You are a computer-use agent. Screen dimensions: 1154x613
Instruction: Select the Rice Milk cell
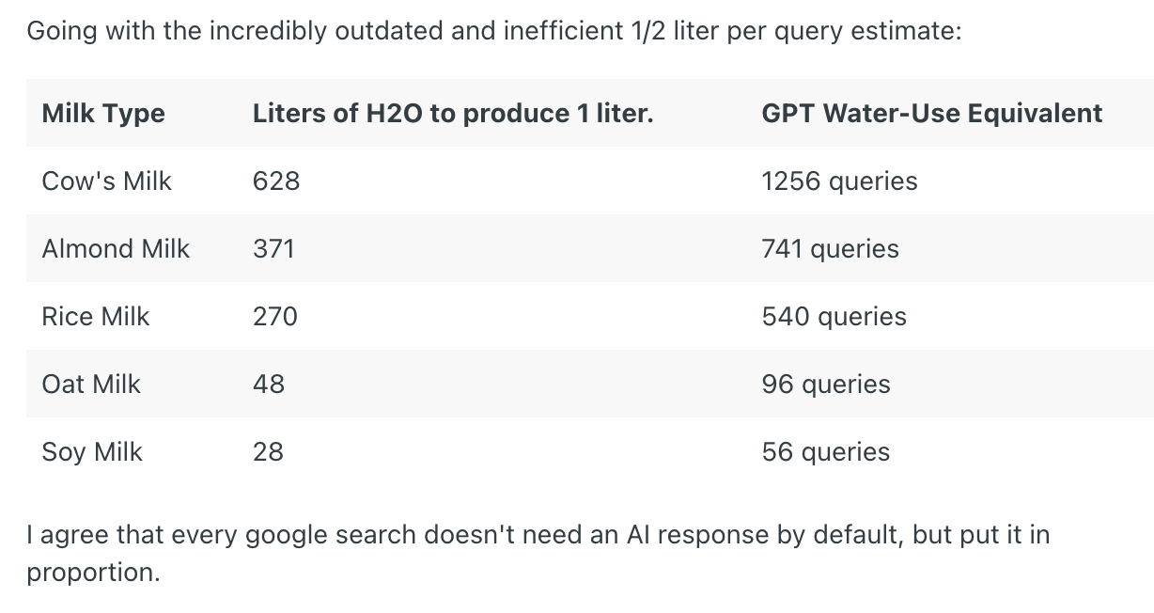tap(96, 316)
